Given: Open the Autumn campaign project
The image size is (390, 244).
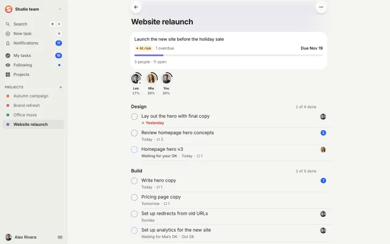Looking at the screenshot, I should tap(34, 96).
